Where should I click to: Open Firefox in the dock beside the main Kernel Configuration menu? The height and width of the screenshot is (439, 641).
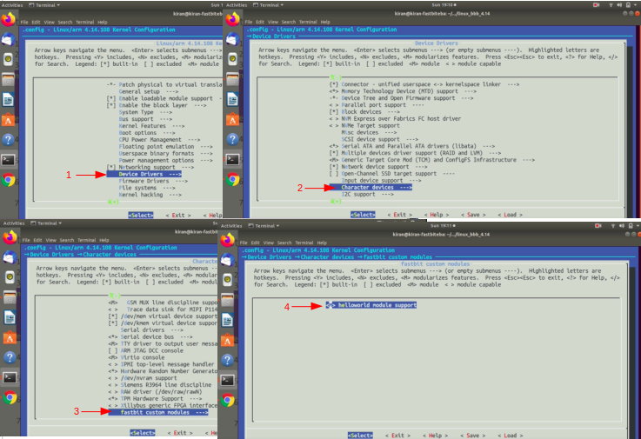click(8, 19)
